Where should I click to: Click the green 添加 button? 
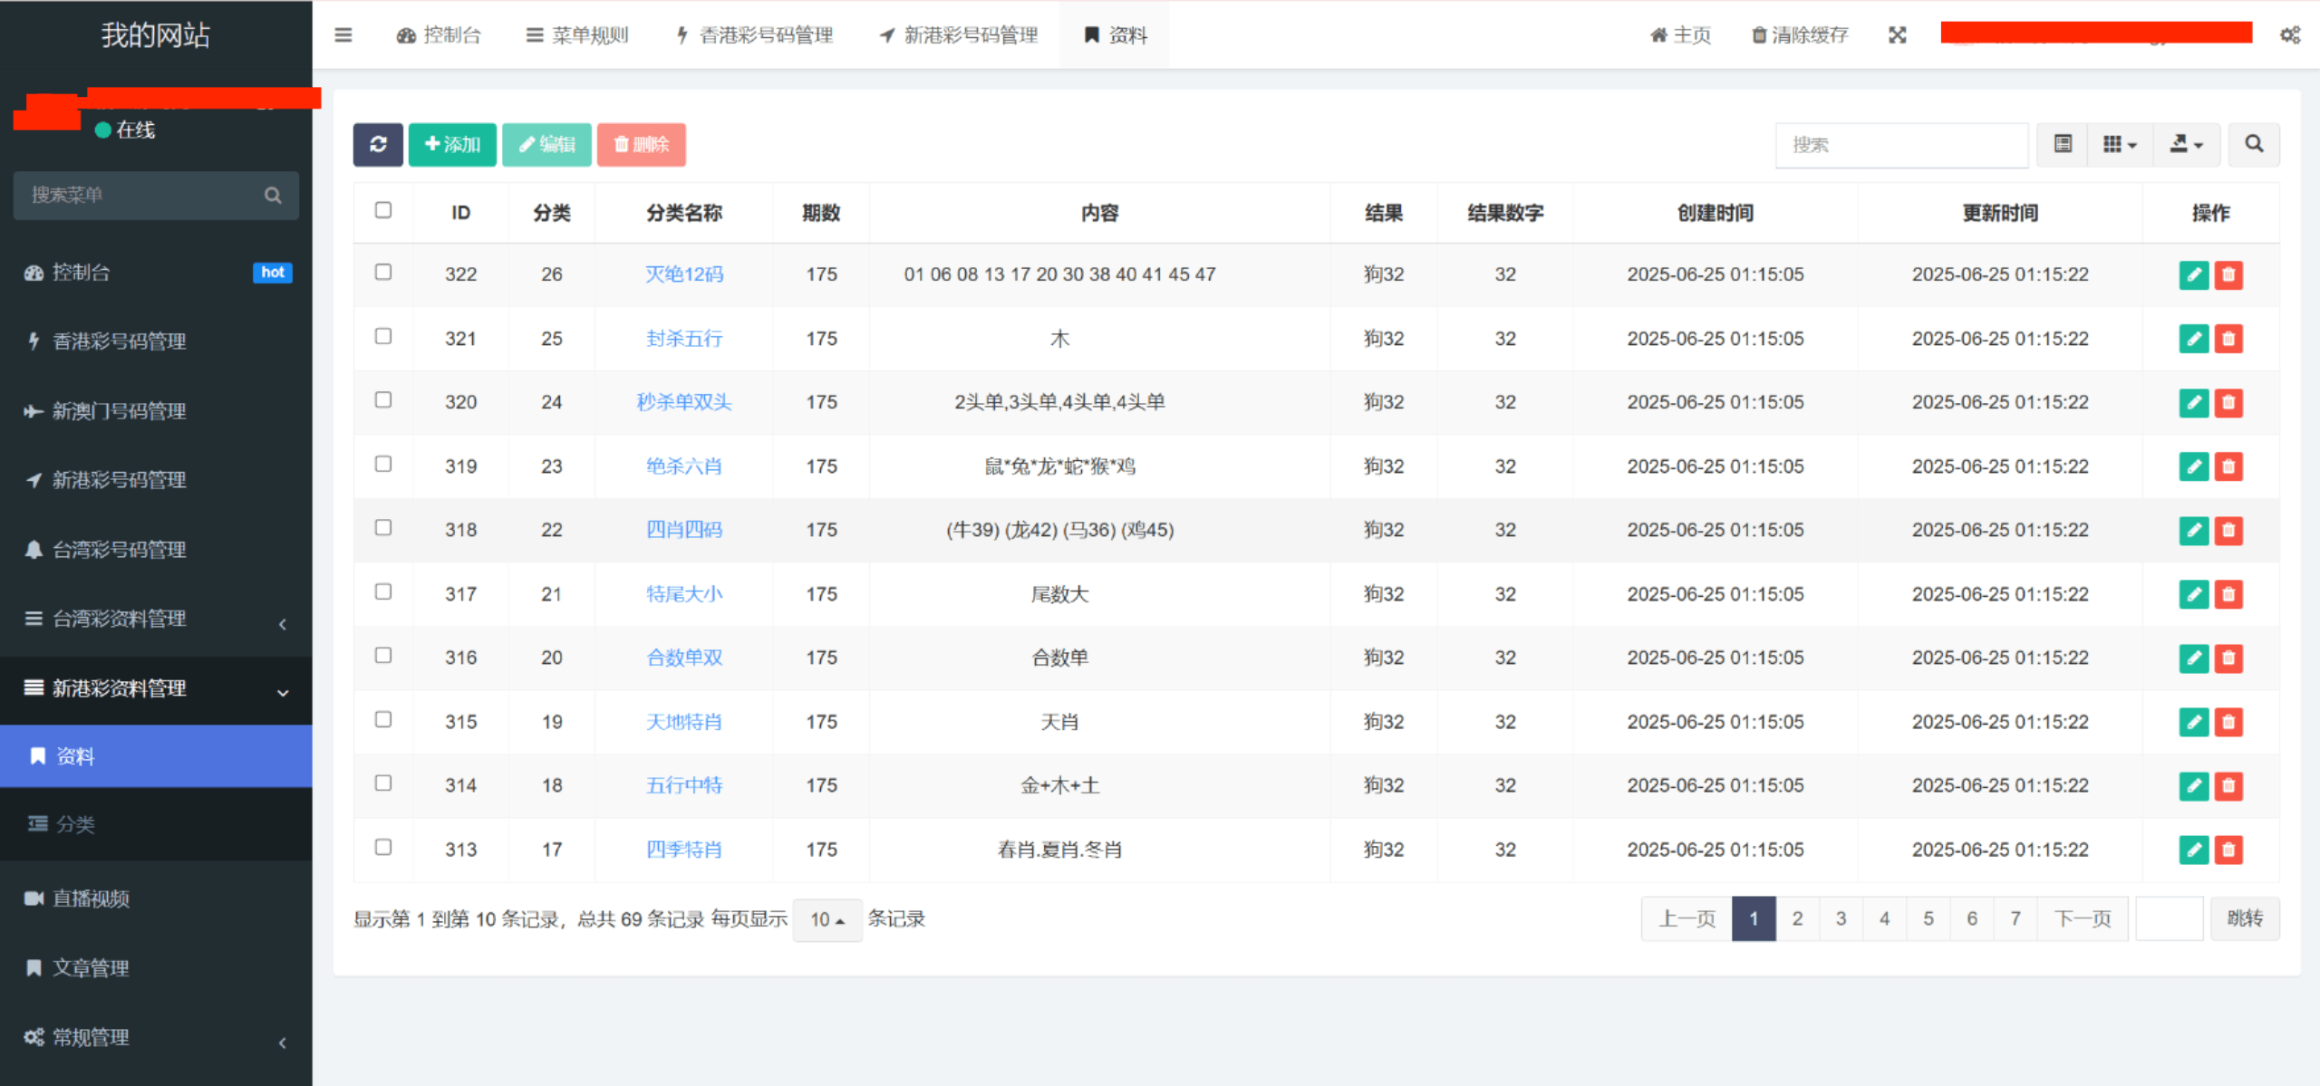click(452, 145)
